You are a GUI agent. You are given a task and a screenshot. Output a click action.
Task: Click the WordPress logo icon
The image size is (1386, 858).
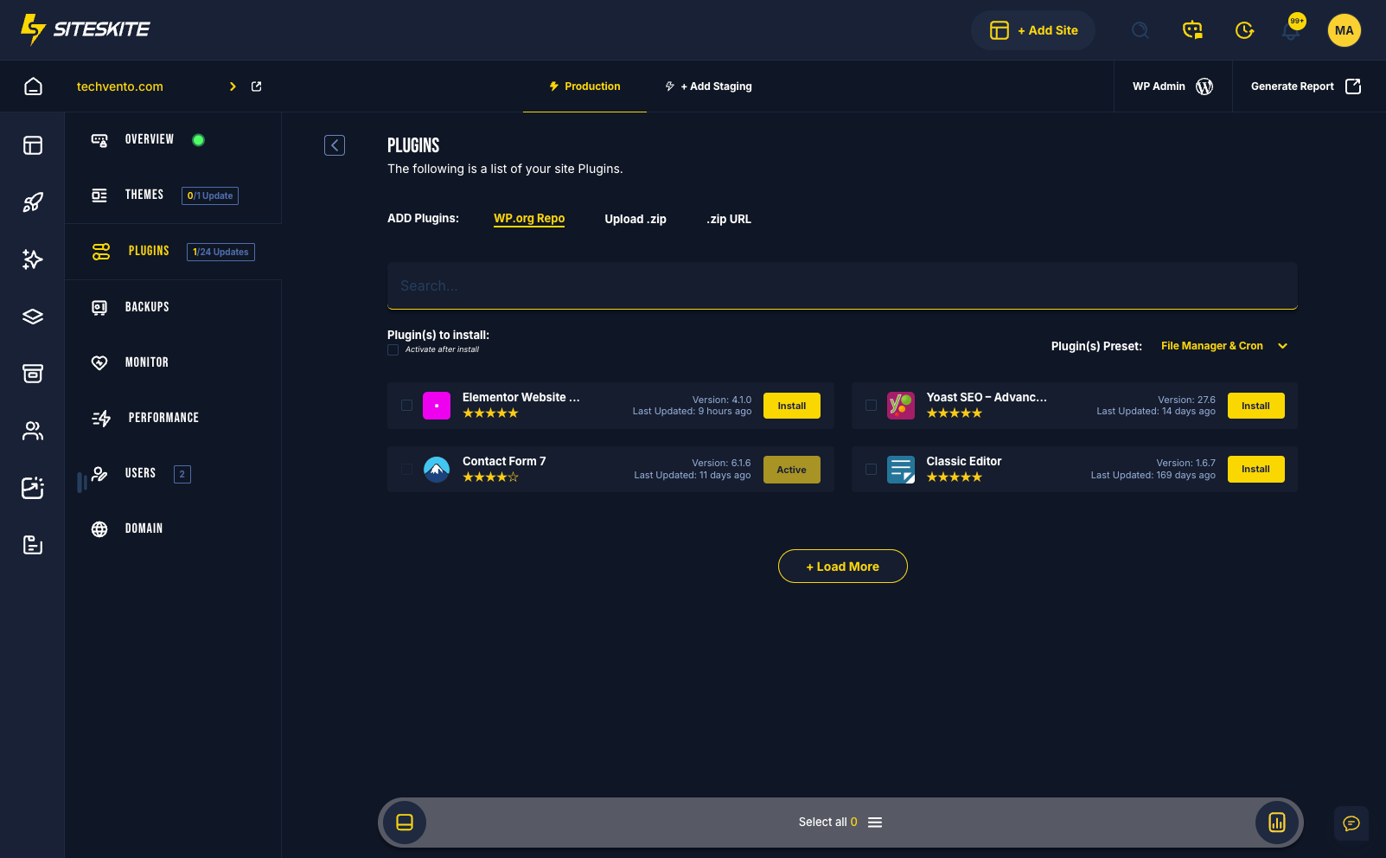(1204, 86)
